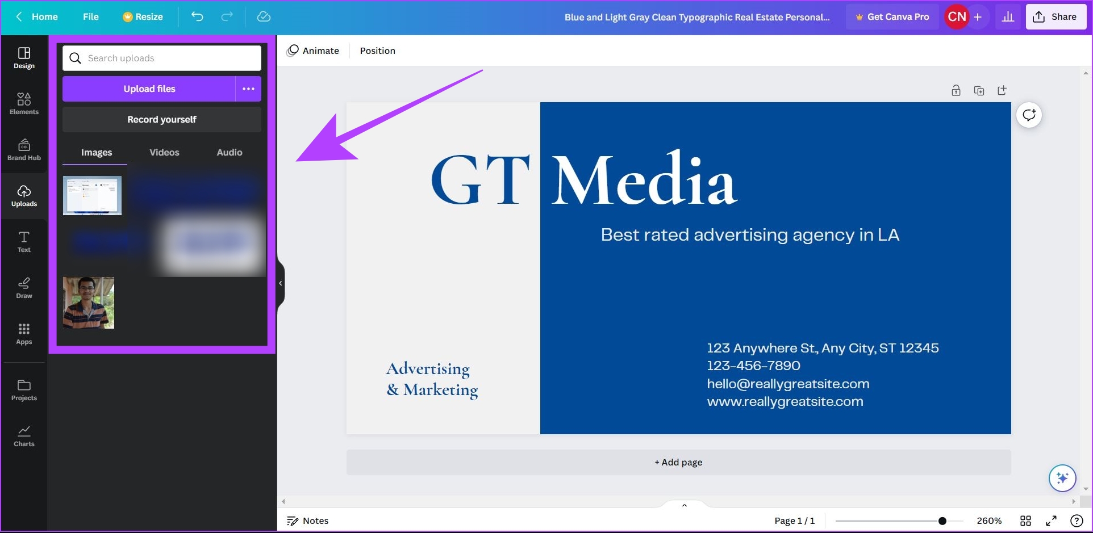This screenshot has height=533, width=1093.
Task: Click the Upload files button
Action: (149, 89)
